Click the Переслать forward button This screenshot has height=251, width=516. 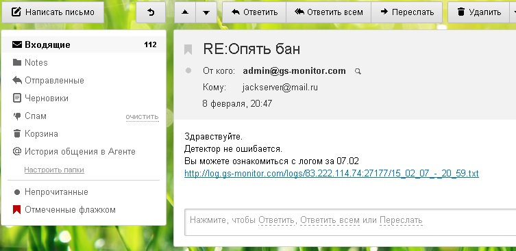407,12
